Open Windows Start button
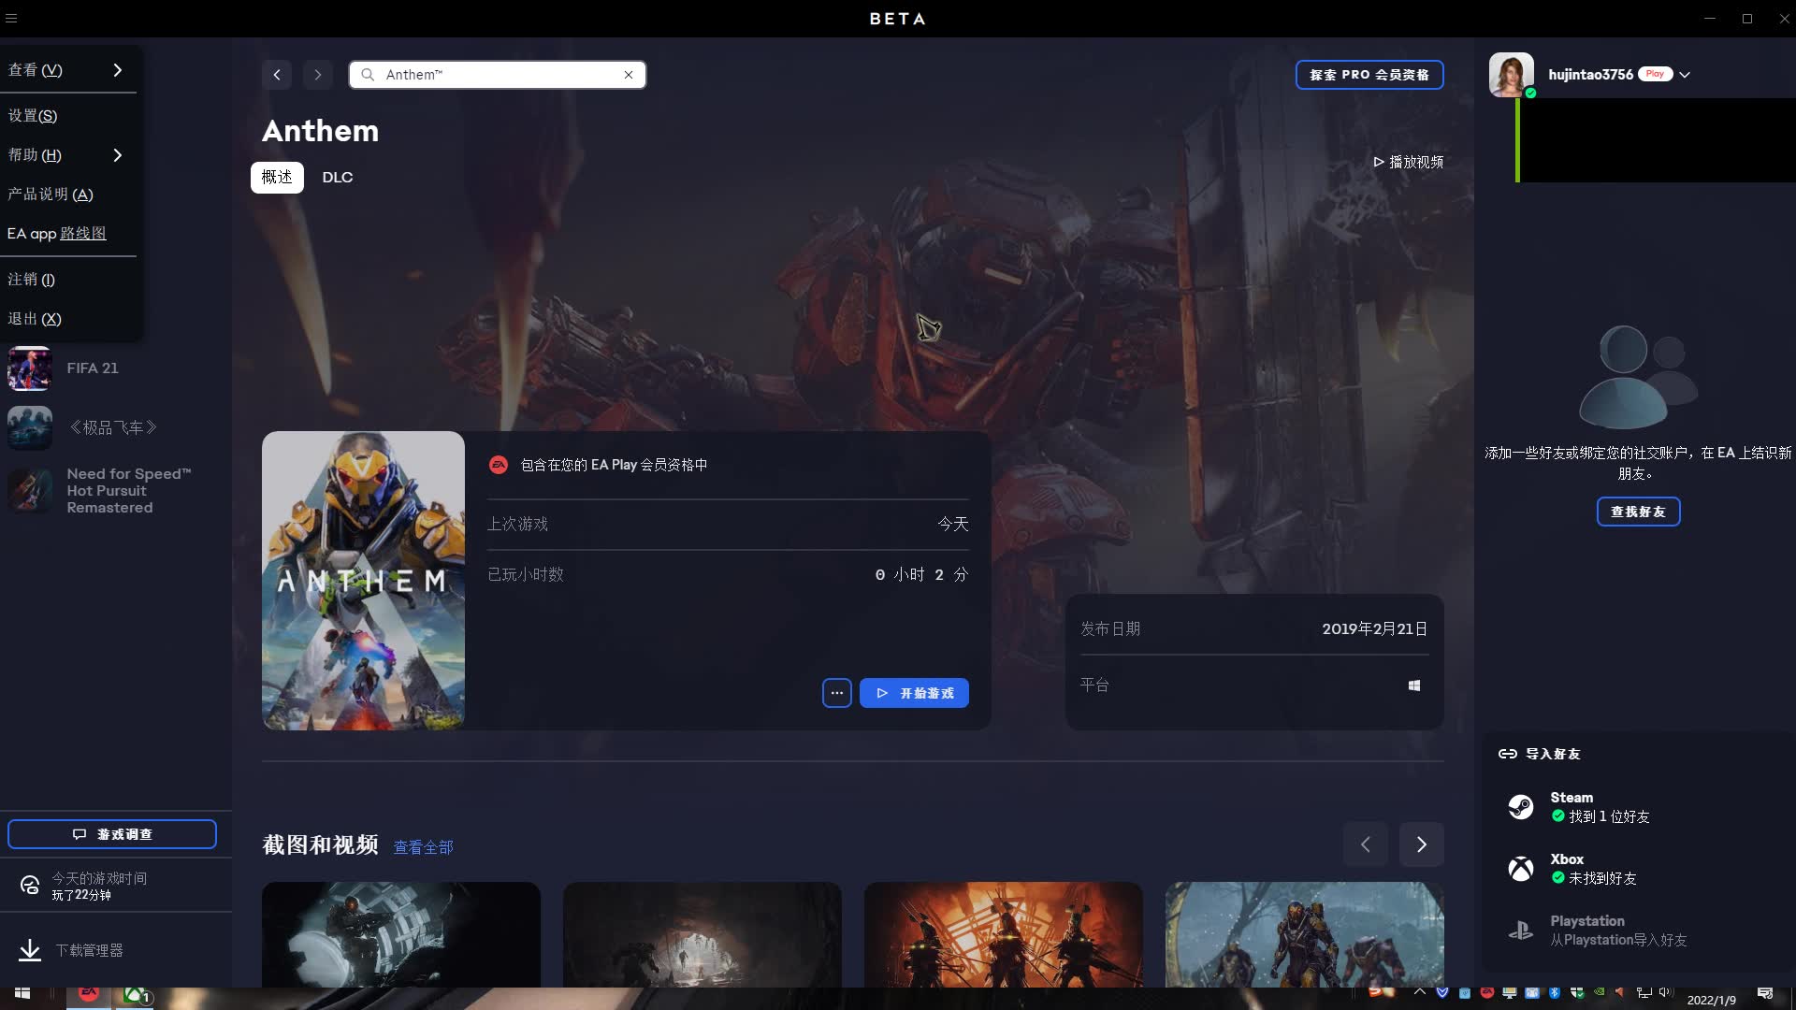This screenshot has width=1796, height=1010. click(22, 993)
